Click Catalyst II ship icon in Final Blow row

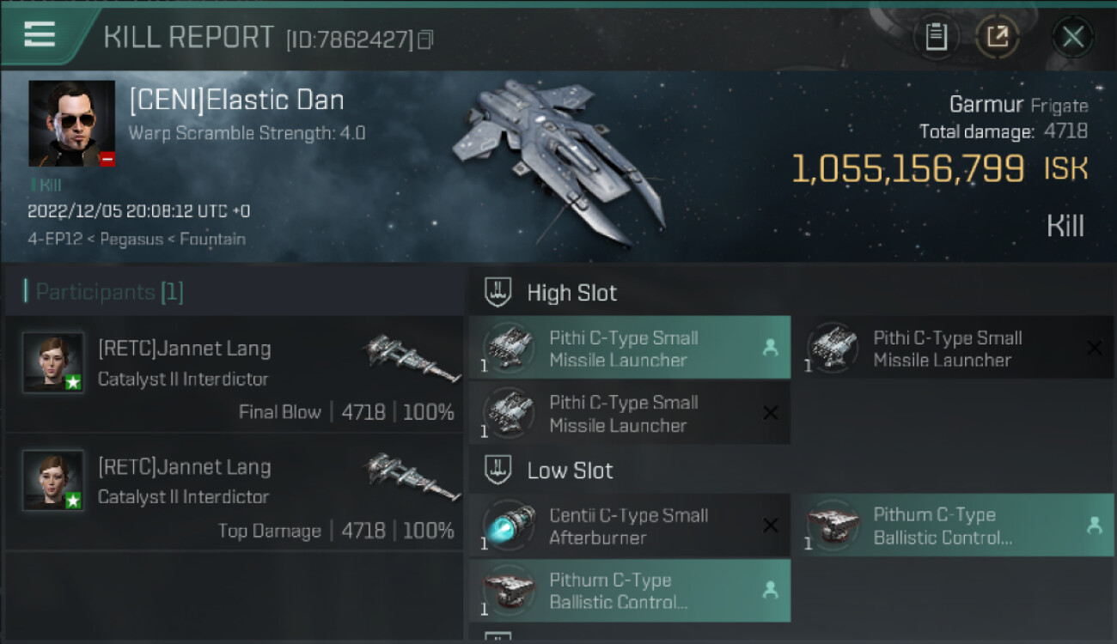[411, 357]
